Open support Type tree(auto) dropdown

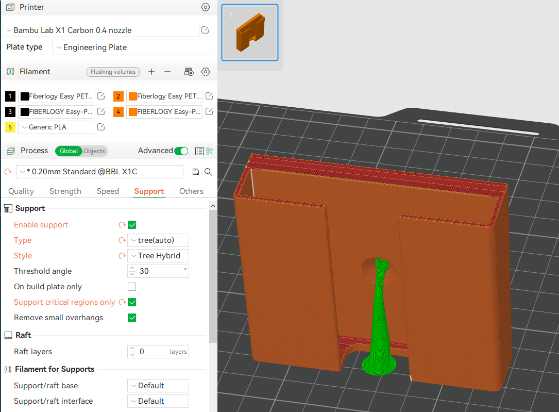pos(158,240)
